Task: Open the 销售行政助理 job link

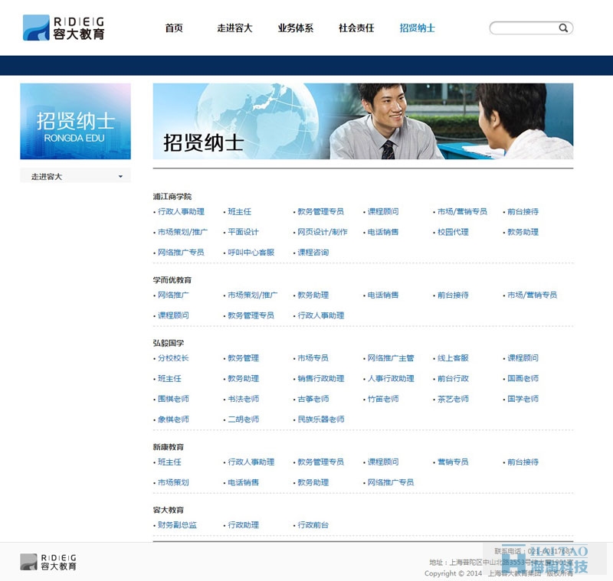Action: coord(320,378)
